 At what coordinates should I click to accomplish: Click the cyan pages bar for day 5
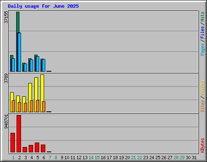[38, 64]
